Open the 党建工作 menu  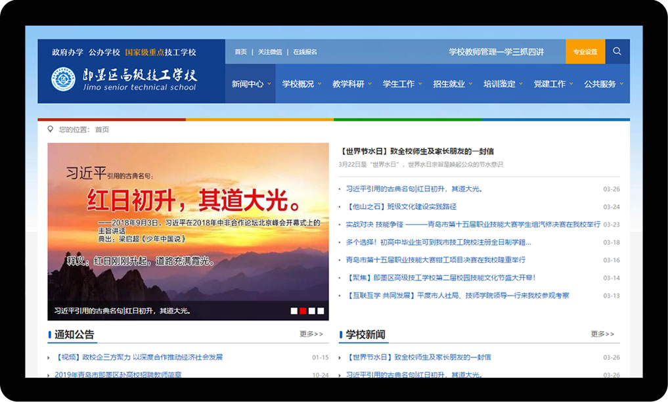click(x=550, y=84)
